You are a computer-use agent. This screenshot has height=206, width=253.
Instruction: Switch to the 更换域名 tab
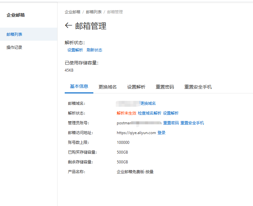click(108, 87)
